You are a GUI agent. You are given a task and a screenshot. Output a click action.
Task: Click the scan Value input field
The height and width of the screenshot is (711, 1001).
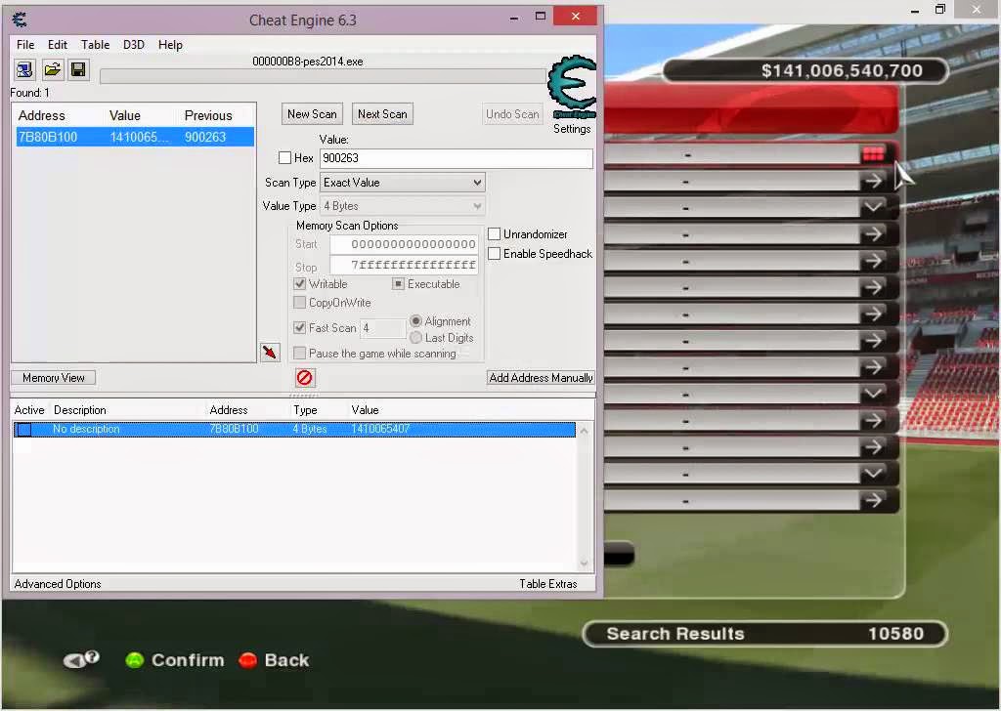(457, 158)
